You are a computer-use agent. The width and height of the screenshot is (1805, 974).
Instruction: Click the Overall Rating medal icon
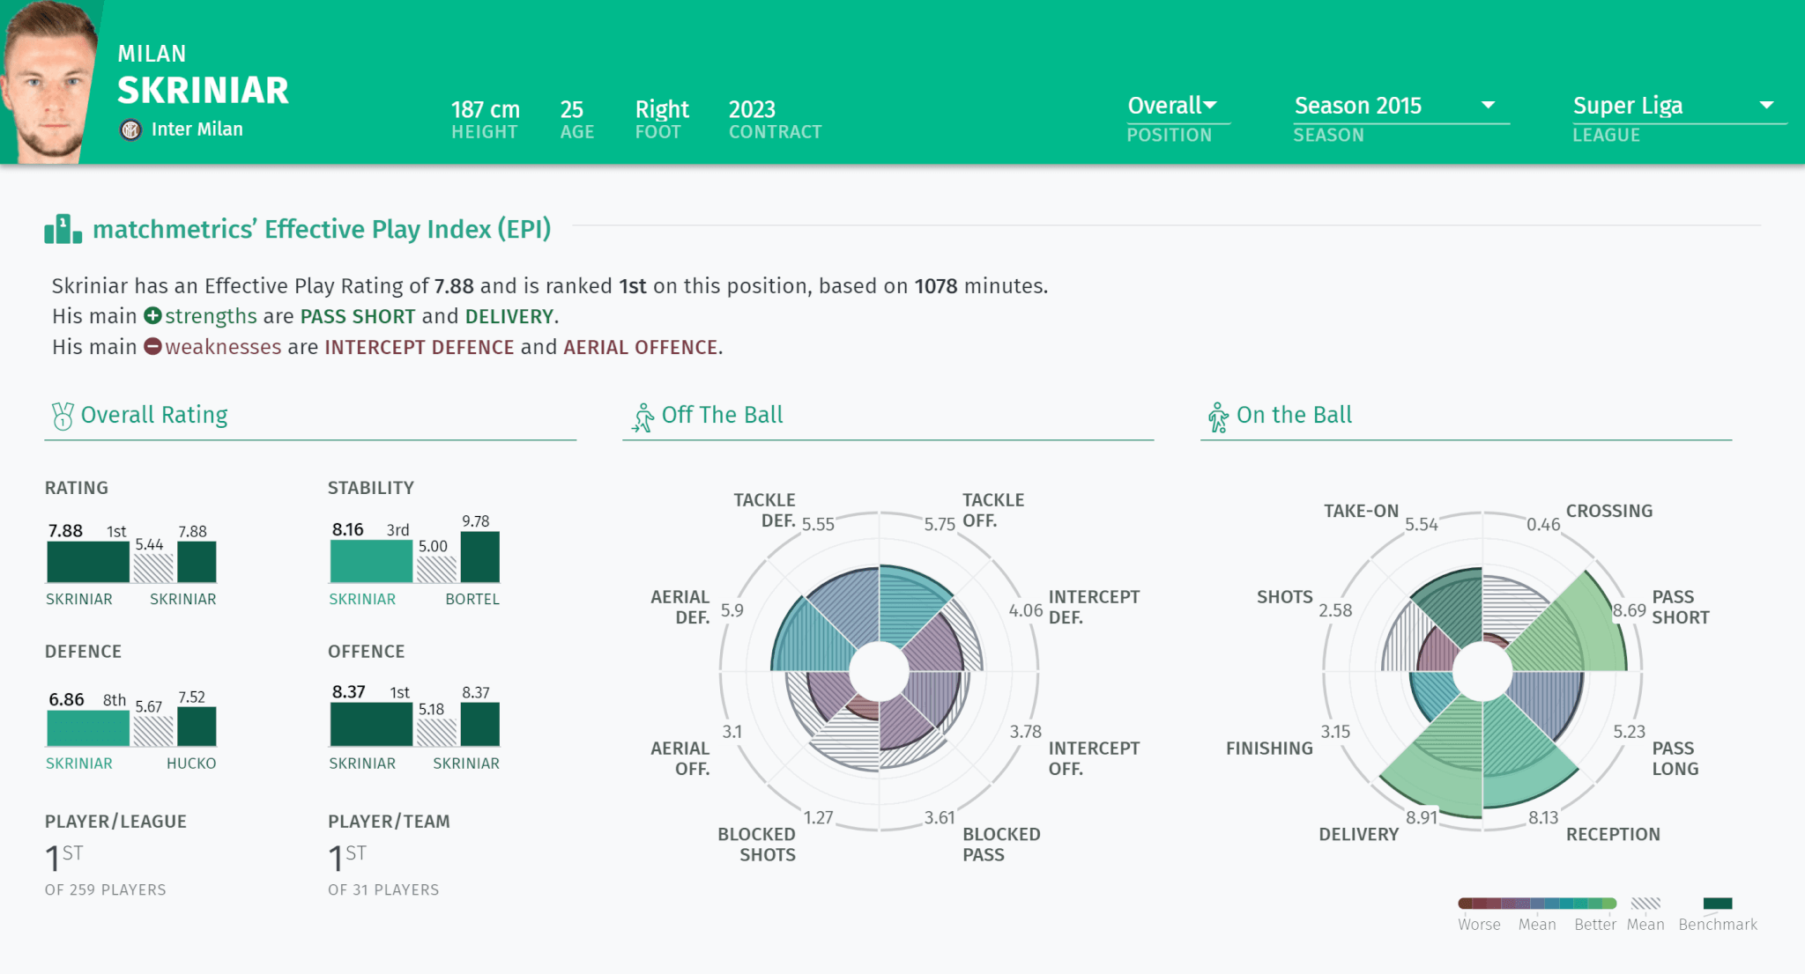point(63,416)
